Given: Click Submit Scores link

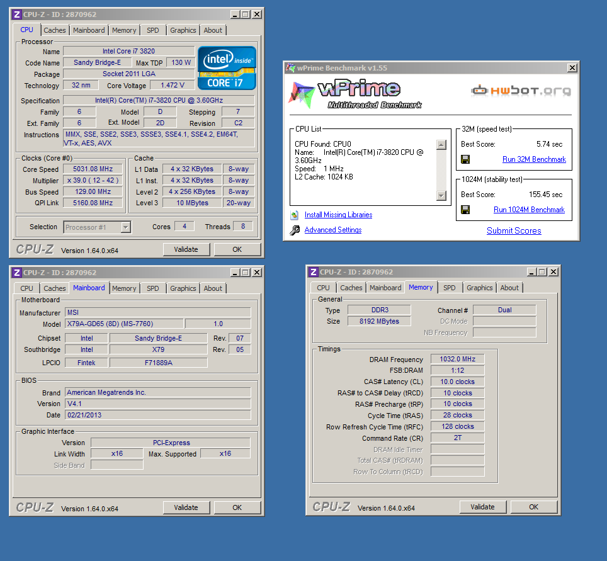Looking at the screenshot, I should [x=514, y=230].
